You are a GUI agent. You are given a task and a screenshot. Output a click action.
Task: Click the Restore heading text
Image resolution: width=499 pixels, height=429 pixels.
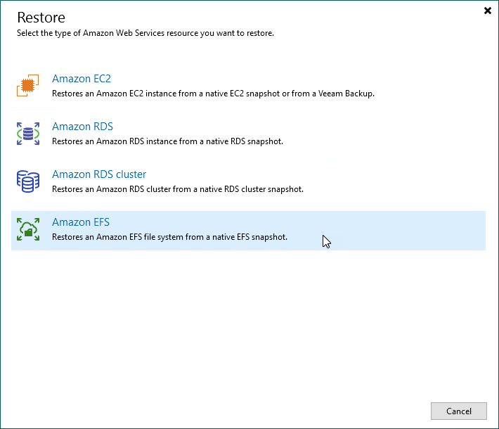pyautogui.click(x=41, y=18)
